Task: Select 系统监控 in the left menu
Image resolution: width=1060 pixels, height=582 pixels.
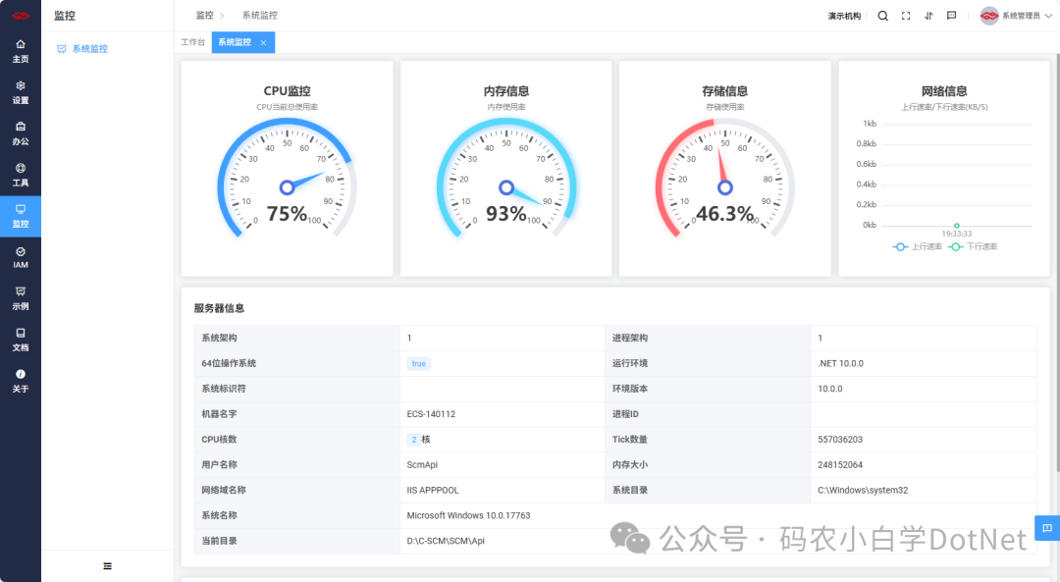Action: click(90, 49)
